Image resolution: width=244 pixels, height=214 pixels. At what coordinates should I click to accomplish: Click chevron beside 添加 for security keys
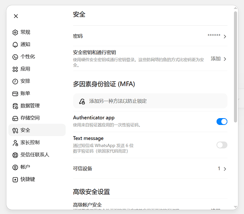tap(225, 59)
